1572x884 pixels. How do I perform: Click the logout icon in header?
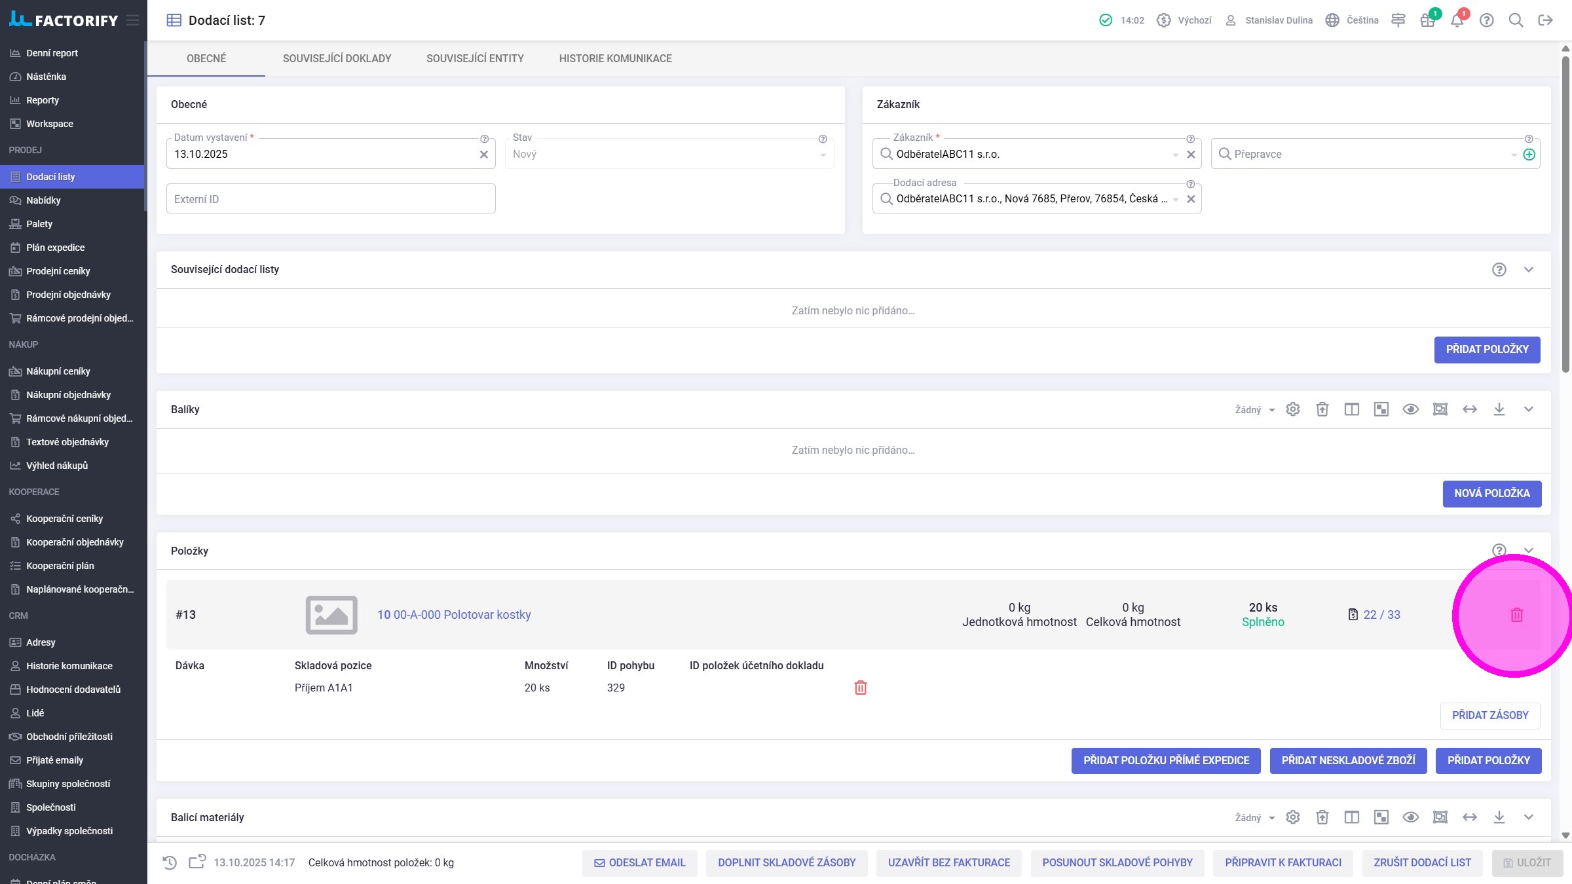coord(1545,20)
